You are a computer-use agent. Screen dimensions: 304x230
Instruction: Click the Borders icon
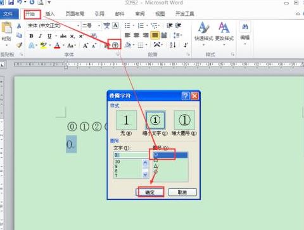[141, 45]
